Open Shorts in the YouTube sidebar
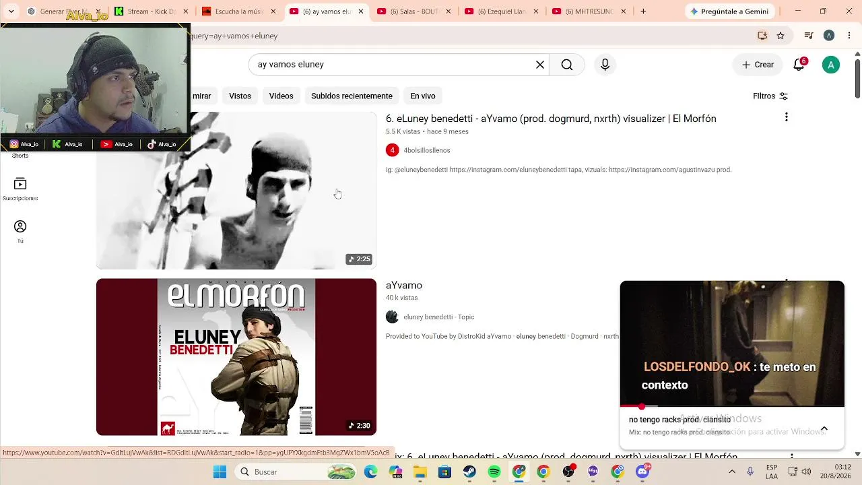The width and height of the screenshot is (862, 485). point(20,155)
